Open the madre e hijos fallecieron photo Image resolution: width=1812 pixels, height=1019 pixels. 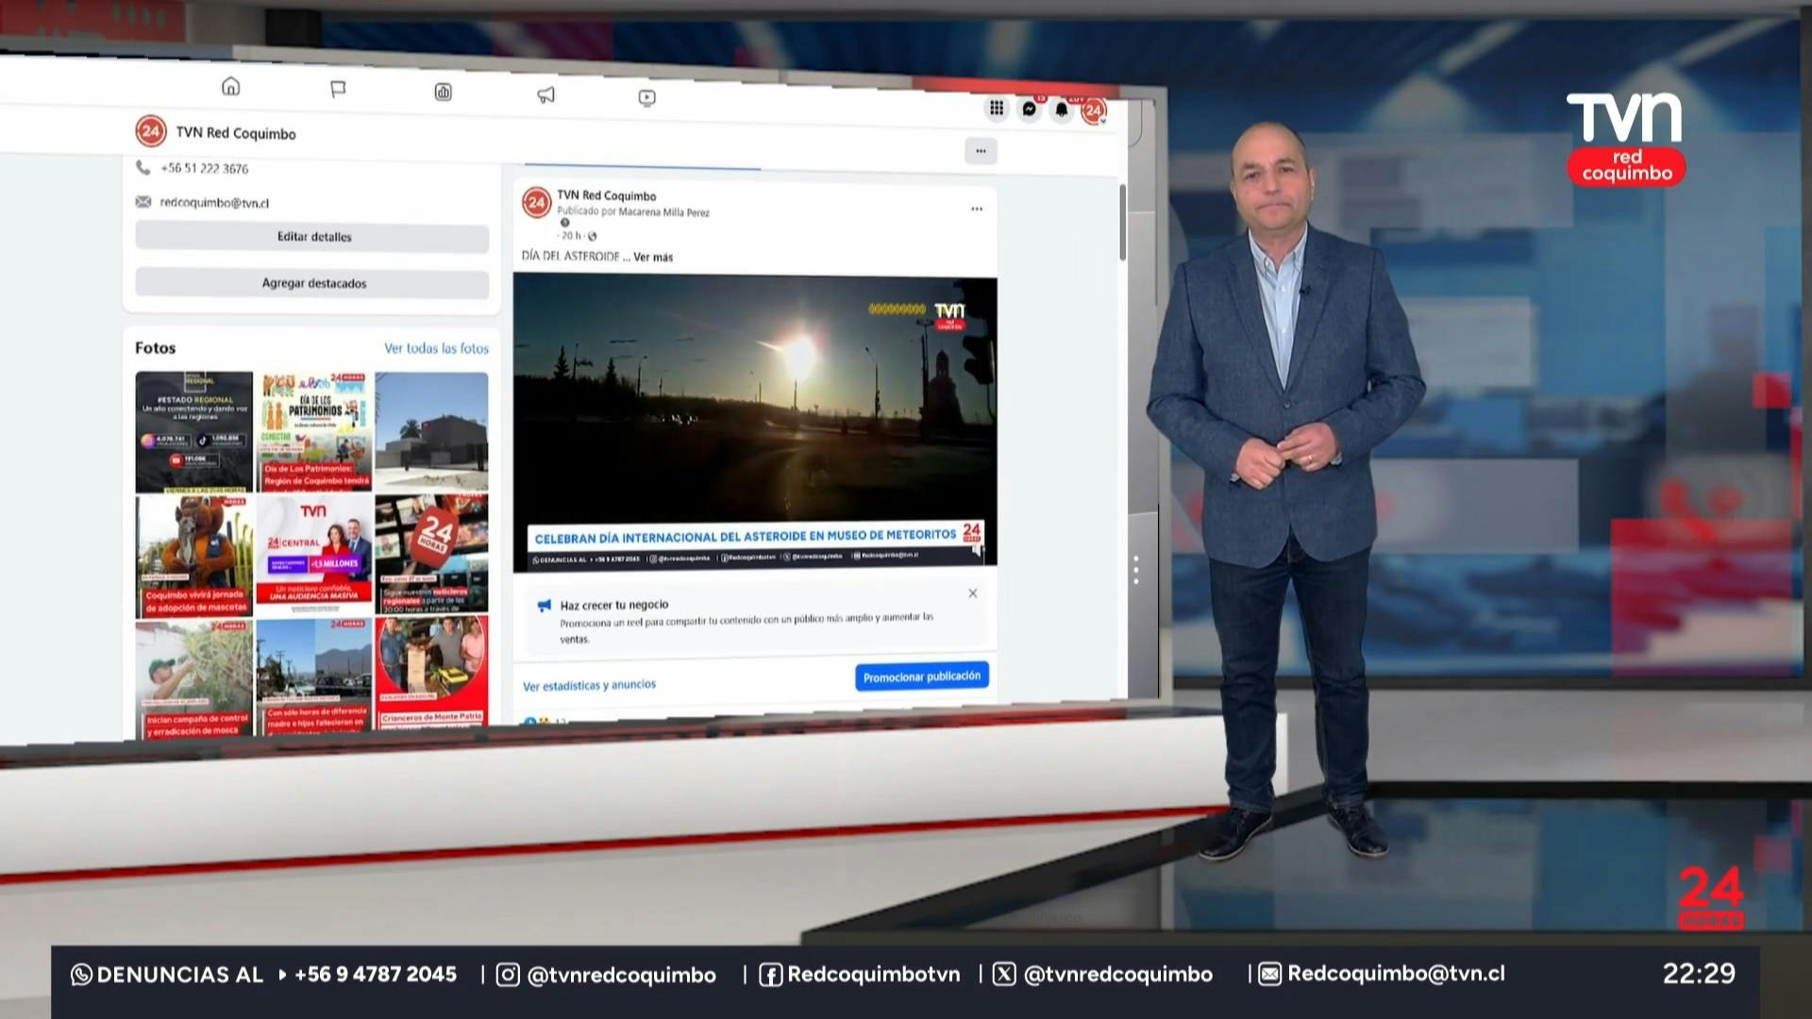coord(315,676)
